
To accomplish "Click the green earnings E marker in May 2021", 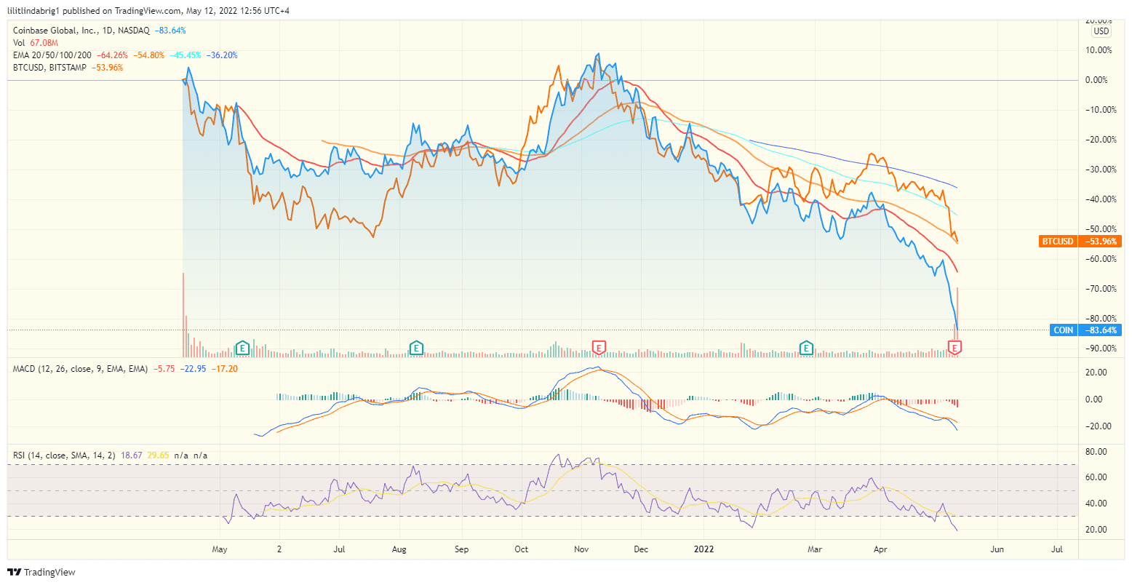I will [x=242, y=349].
